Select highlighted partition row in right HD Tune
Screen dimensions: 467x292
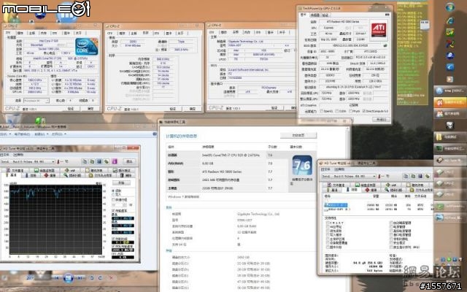click(337, 205)
